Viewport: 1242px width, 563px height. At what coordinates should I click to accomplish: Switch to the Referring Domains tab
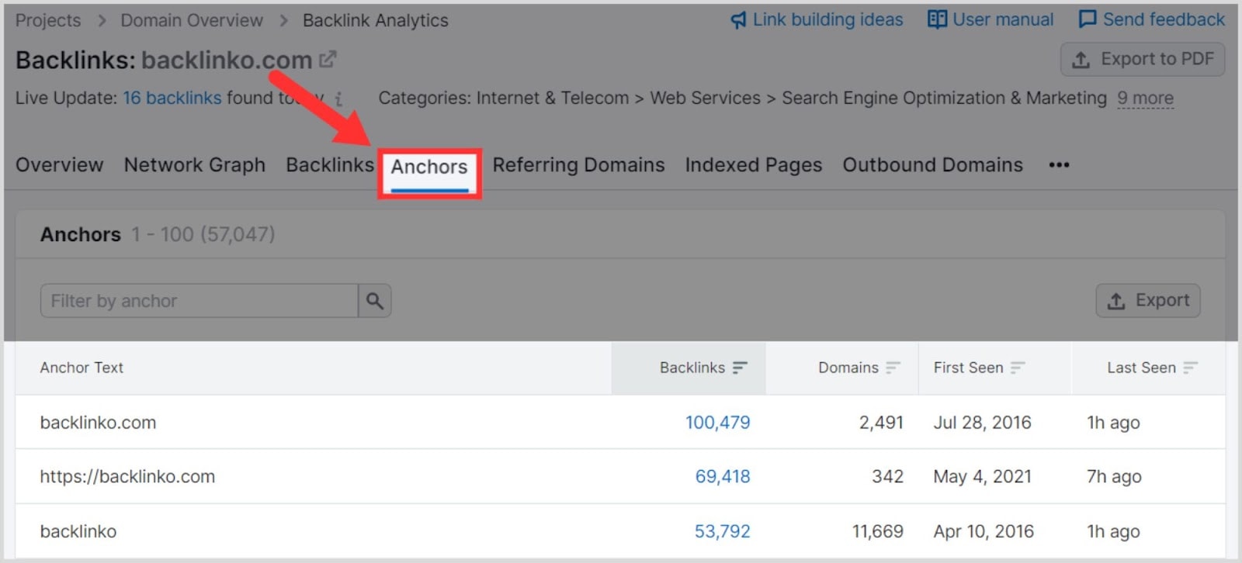(578, 165)
